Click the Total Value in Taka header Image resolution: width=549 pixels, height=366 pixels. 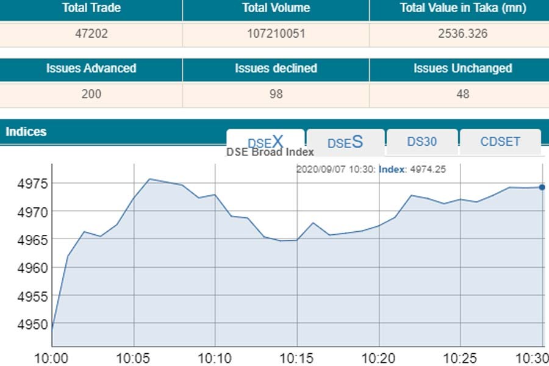(462, 9)
